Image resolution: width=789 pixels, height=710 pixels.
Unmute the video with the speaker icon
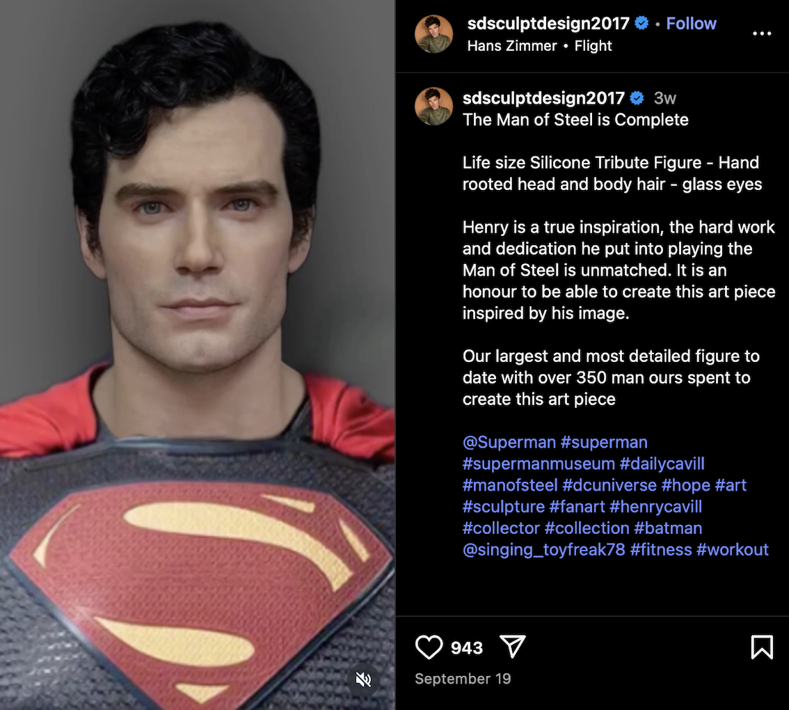tap(363, 679)
